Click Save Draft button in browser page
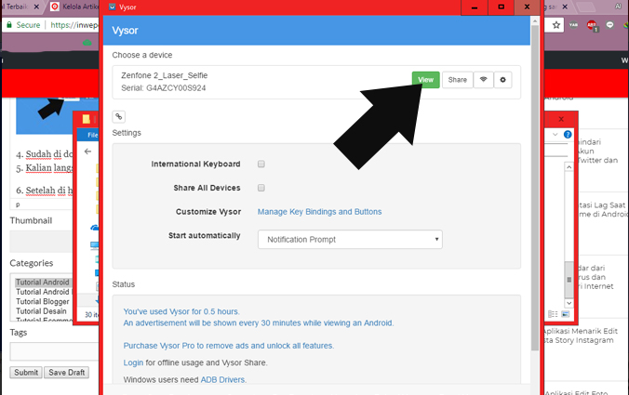The image size is (629, 395). click(67, 373)
